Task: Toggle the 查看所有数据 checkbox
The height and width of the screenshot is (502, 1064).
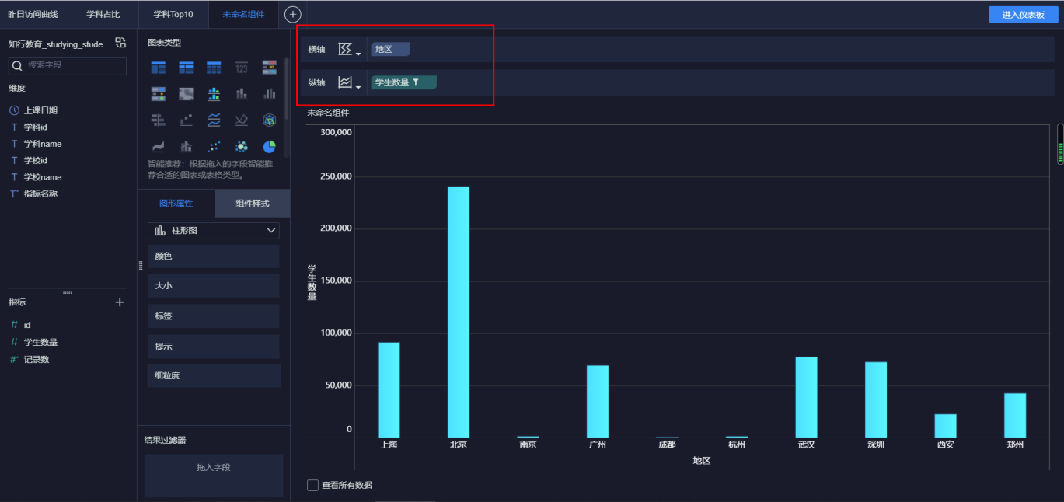Action: tap(312, 485)
